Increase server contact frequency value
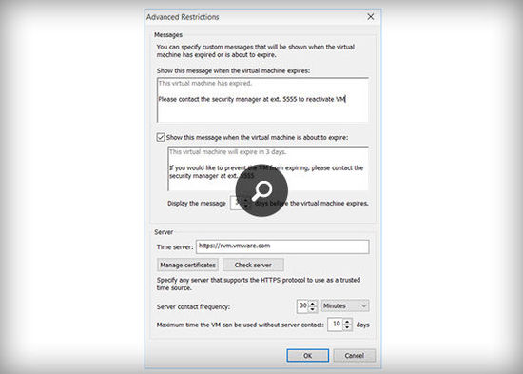 pos(313,304)
